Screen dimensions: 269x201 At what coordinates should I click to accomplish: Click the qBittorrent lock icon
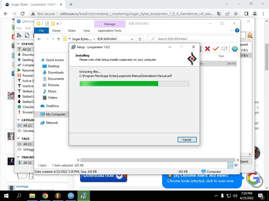250,35
